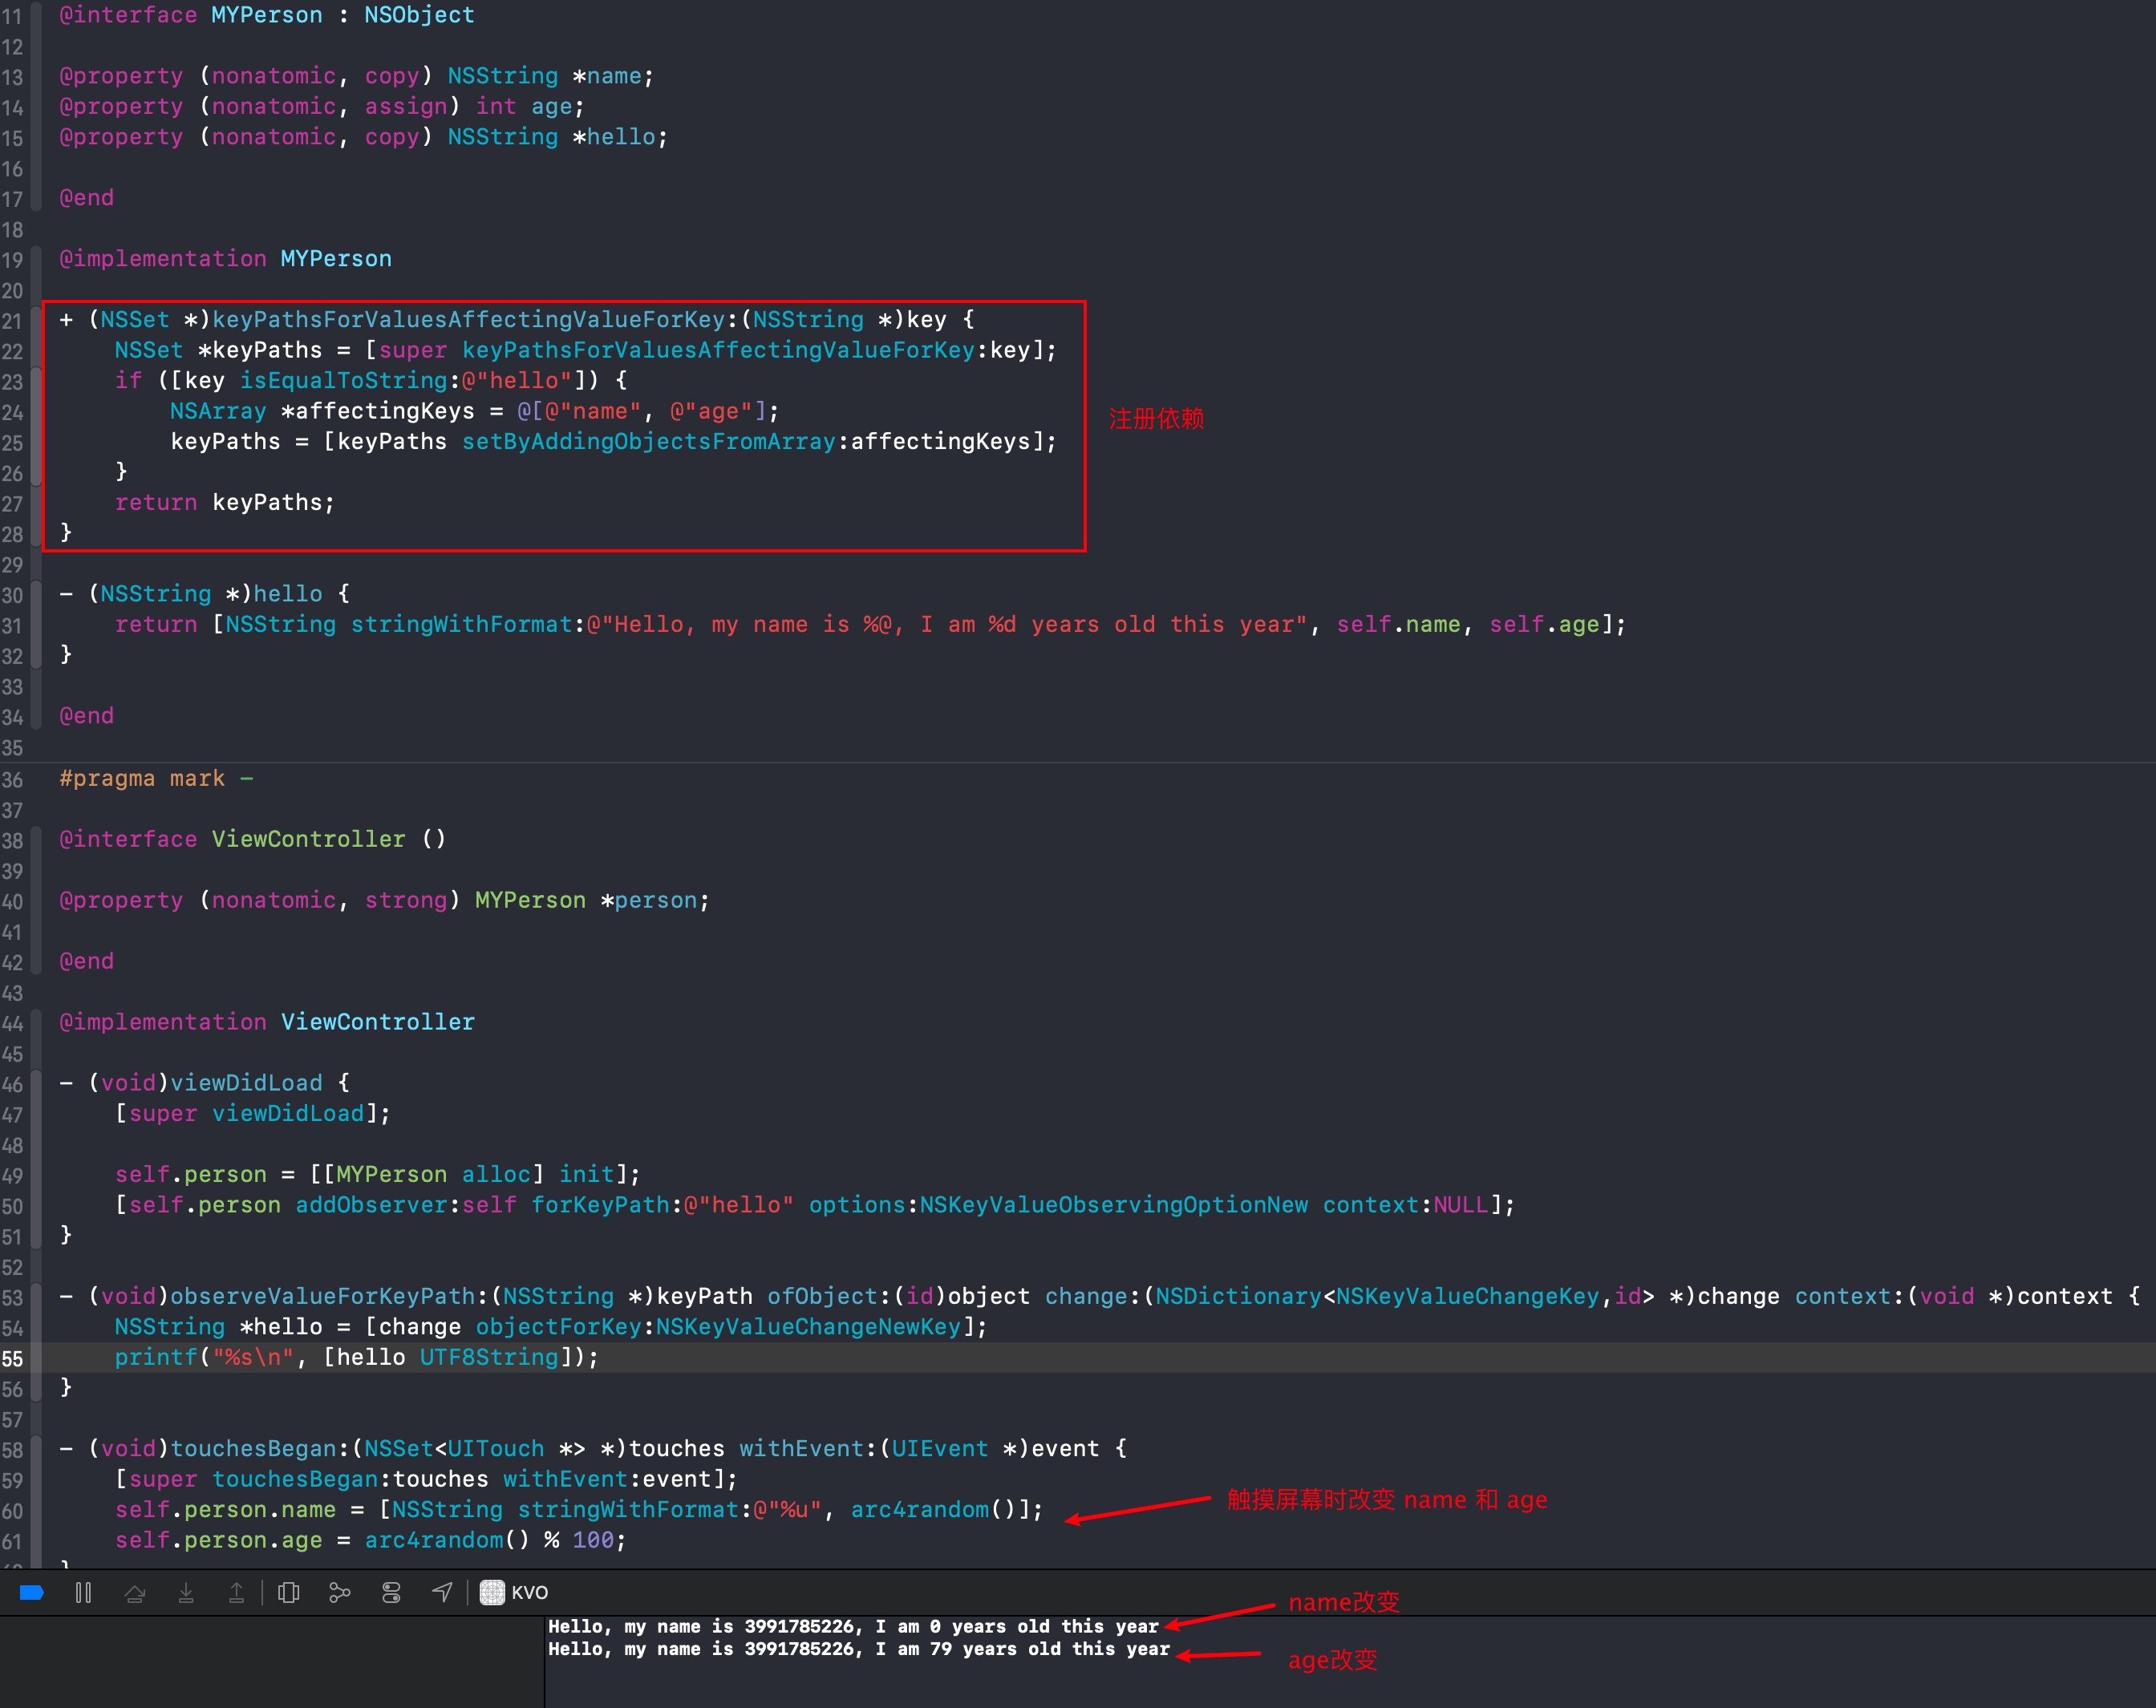Click line number 31 in the gutter

[x=12, y=625]
